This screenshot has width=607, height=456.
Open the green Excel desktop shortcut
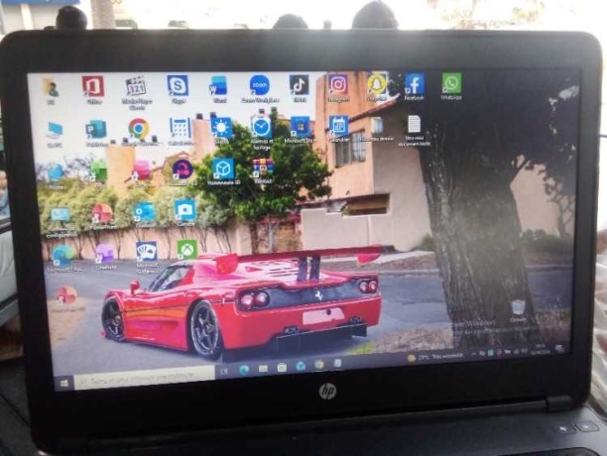point(99,174)
